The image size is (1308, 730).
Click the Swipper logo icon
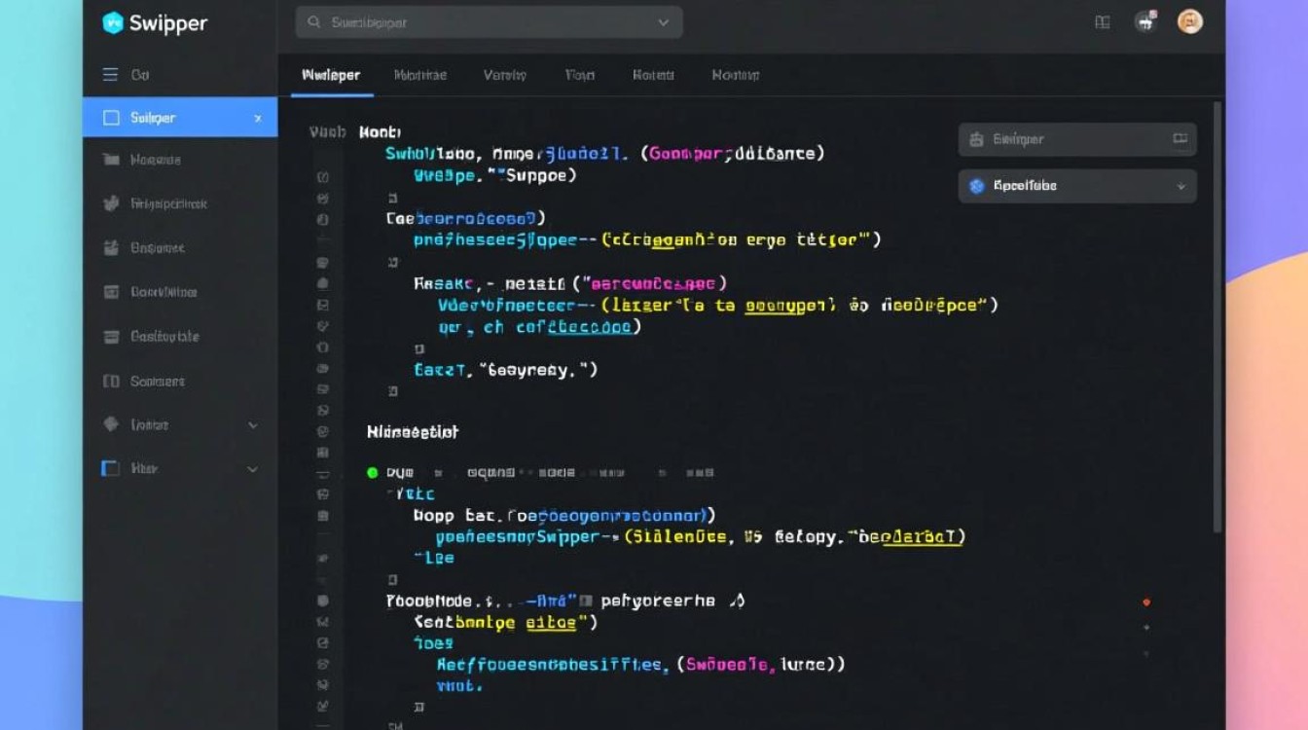[x=113, y=22]
